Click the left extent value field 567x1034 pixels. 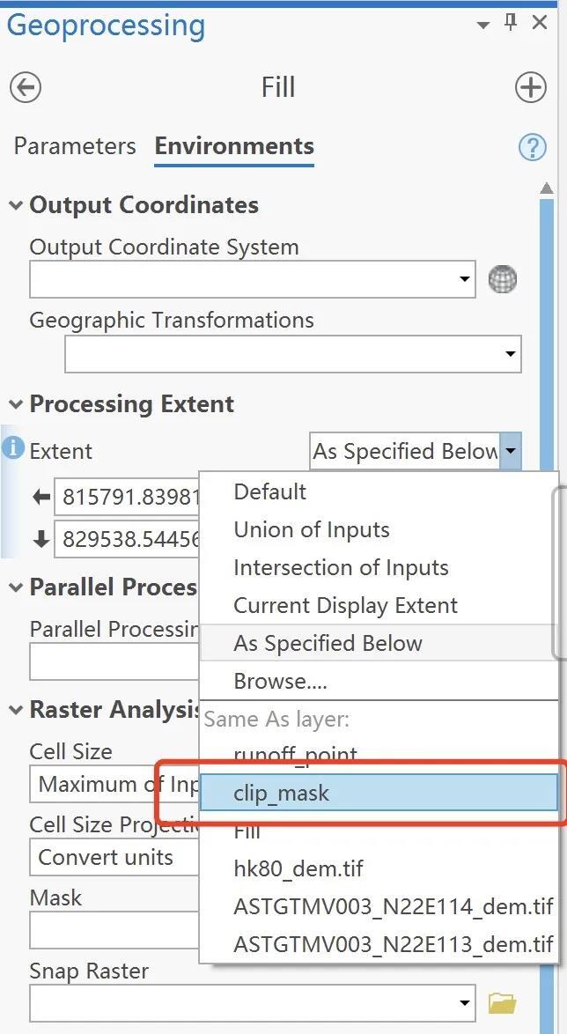tap(129, 498)
